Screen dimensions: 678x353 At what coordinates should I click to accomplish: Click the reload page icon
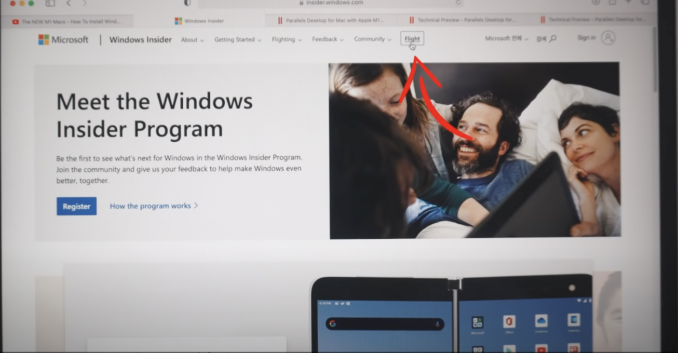point(458,3)
